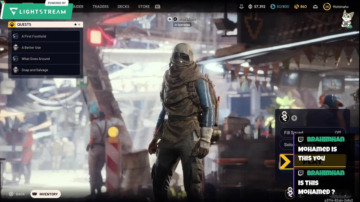Add a squad member with plus button
The width and height of the screenshot is (360, 202).
(294, 118)
